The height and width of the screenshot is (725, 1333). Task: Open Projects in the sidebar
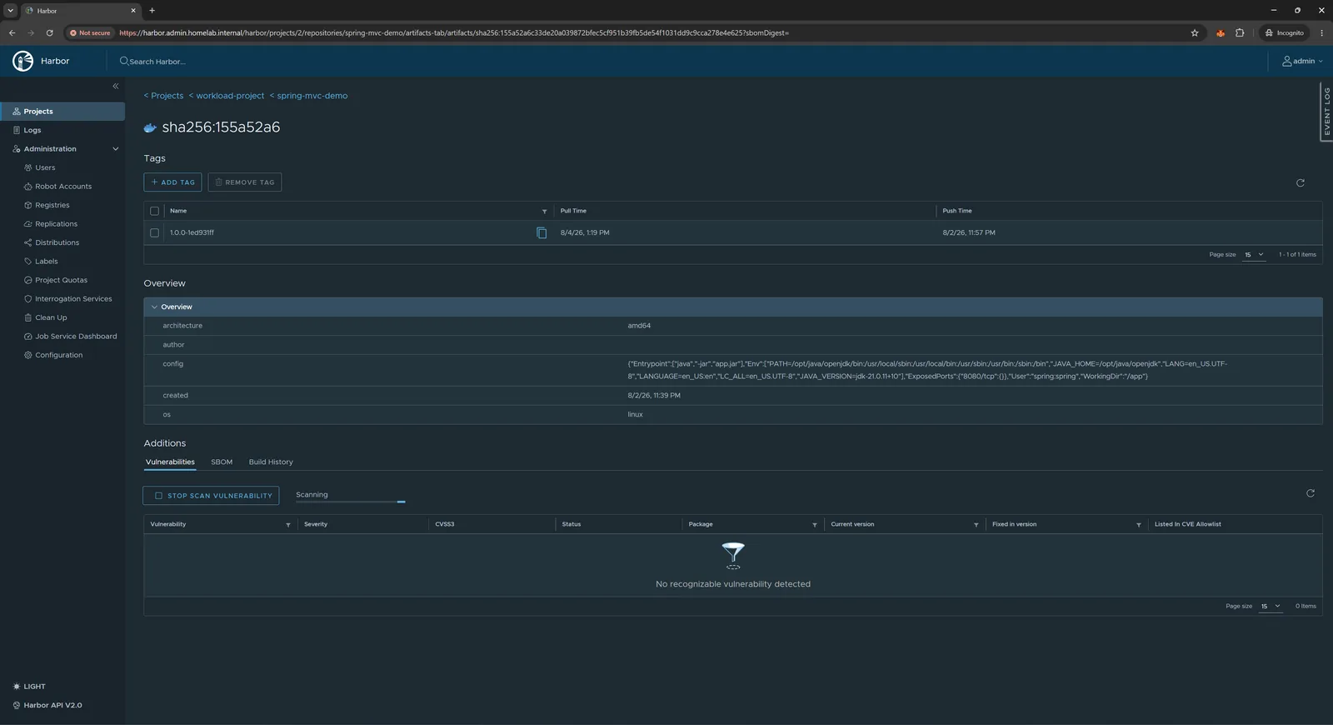[62, 111]
